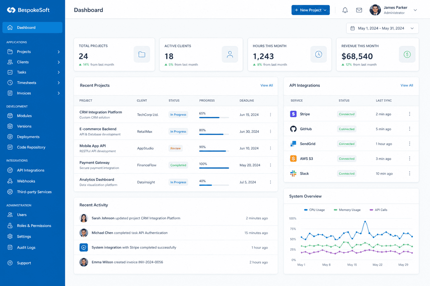Image resolution: width=430 pixels, height=286 pixels.
Task: Click the Total Projects folder icon
Action: point(142,54)
